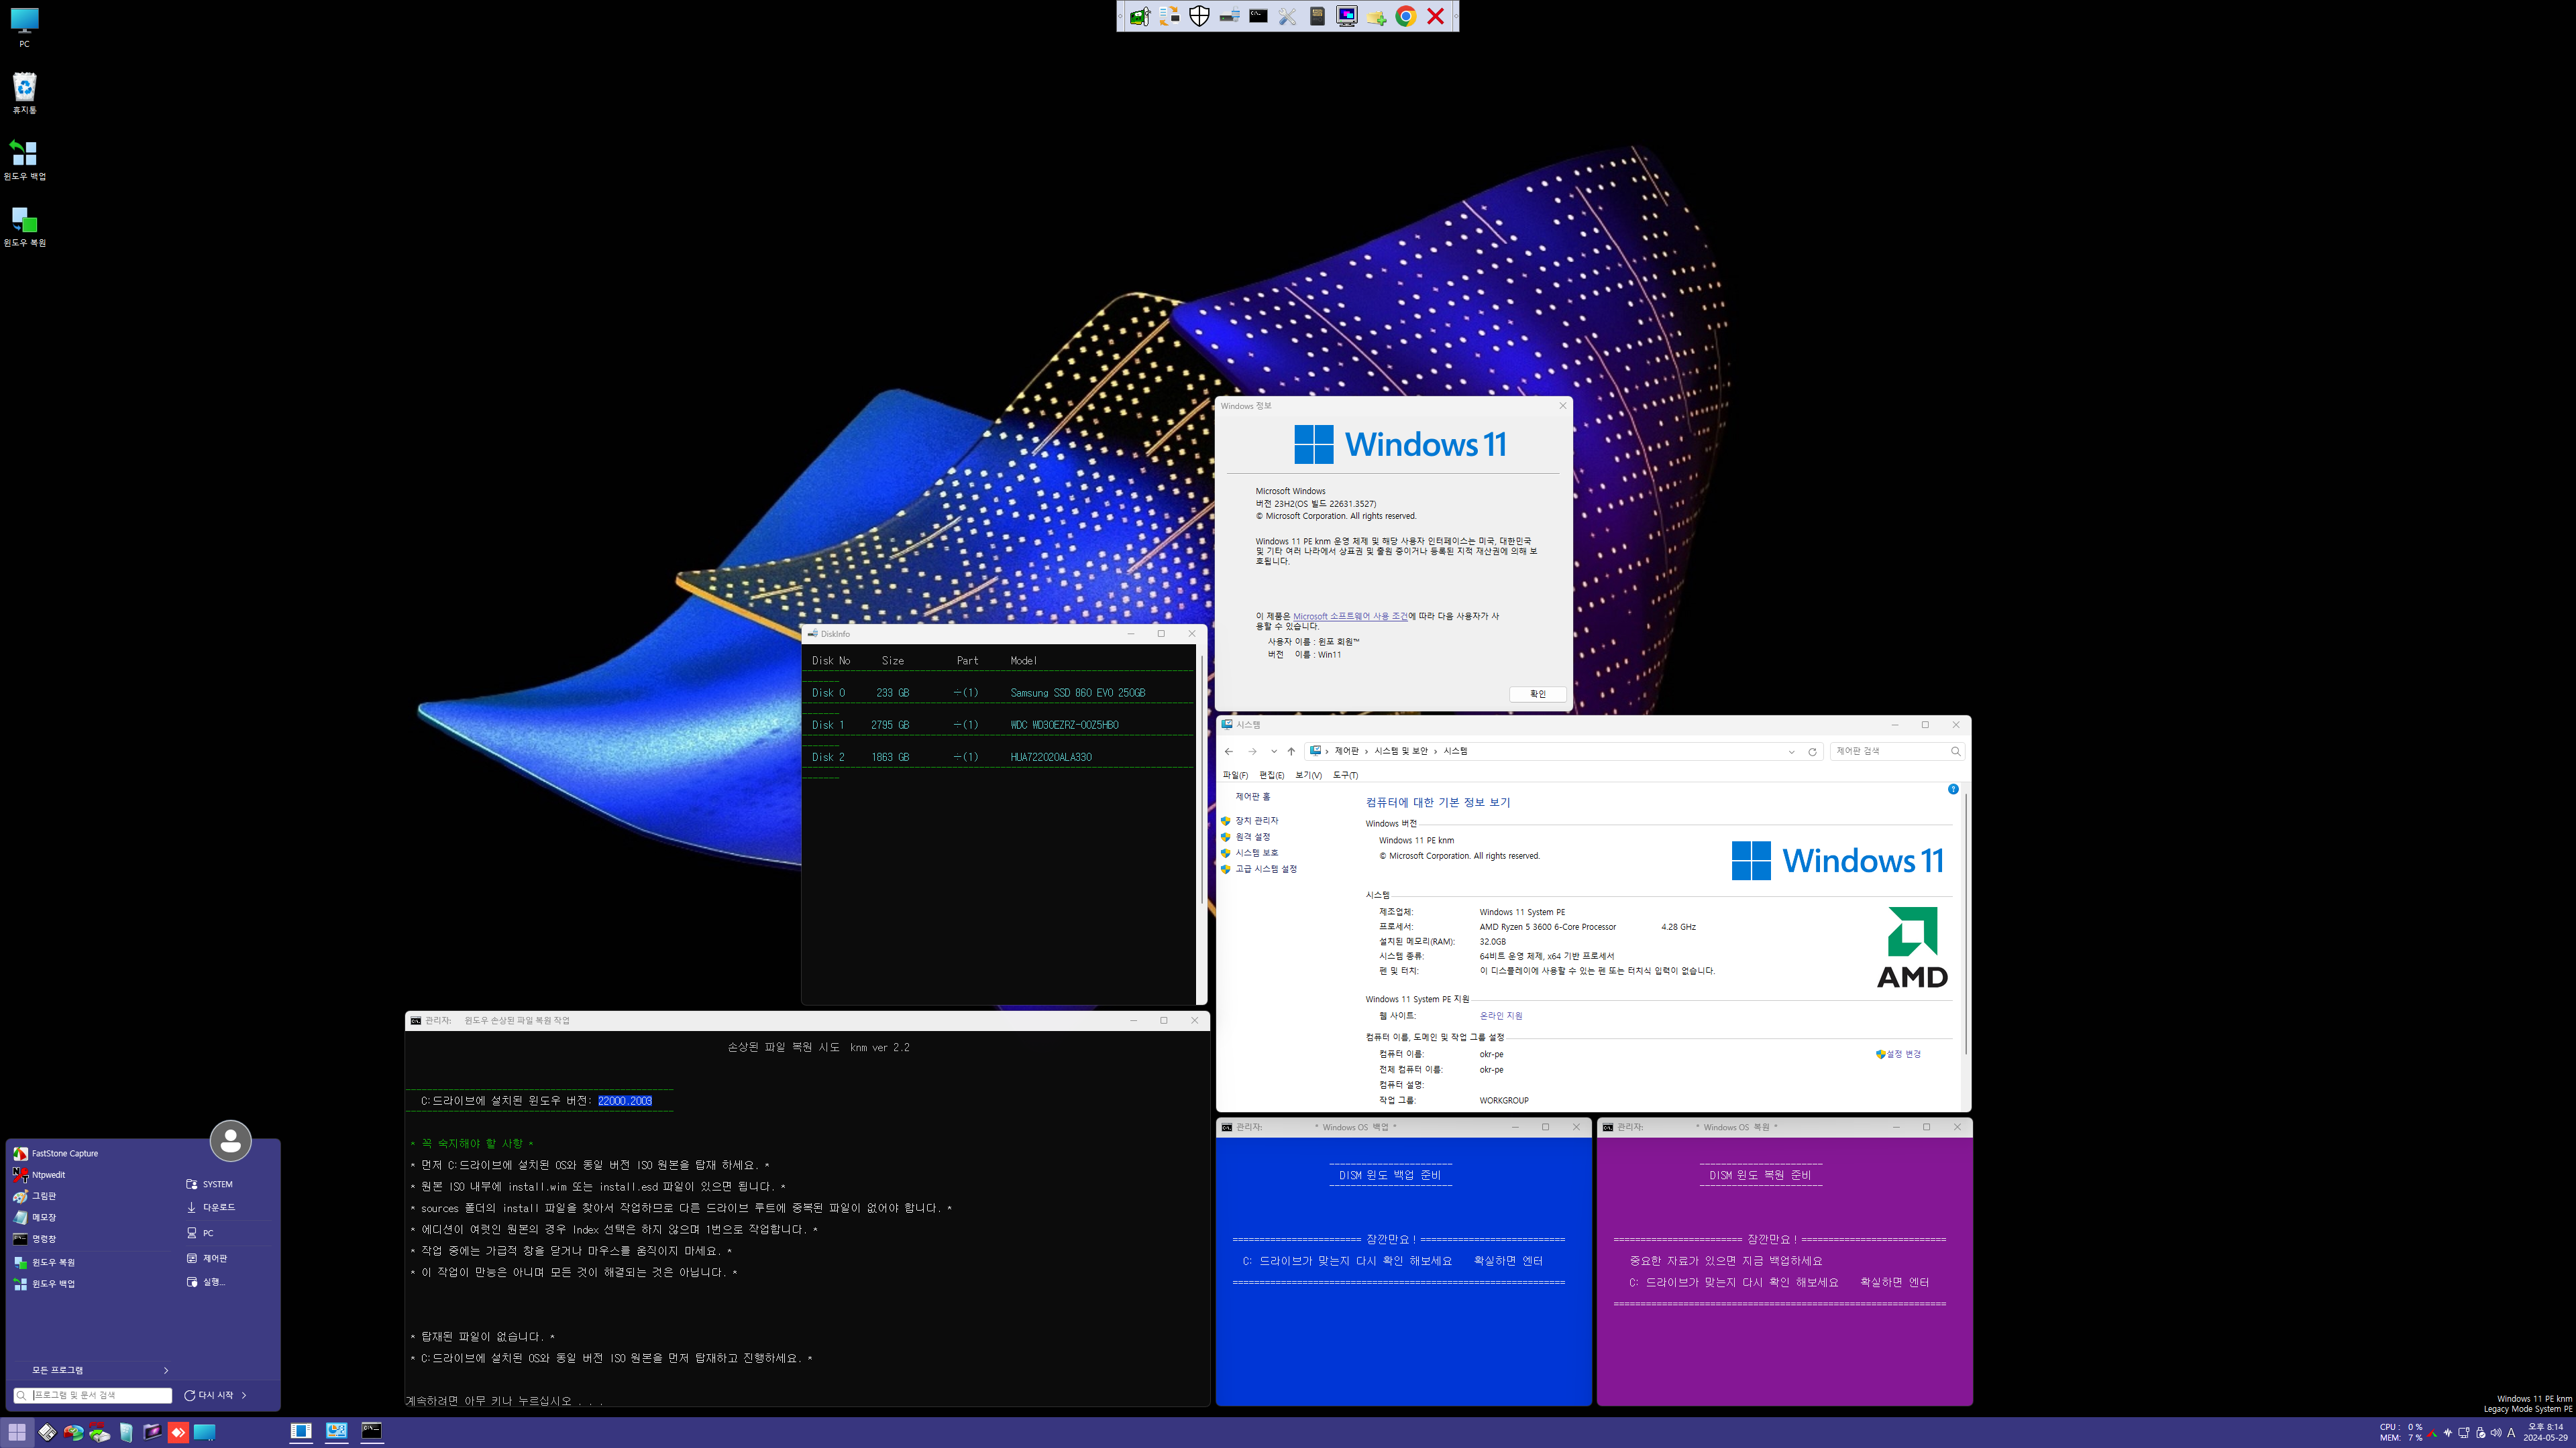The image size is (2576, 1448).
Task: Click 장치 관리자 in the 시스템 sidebar
Action: click(1256, 821)
